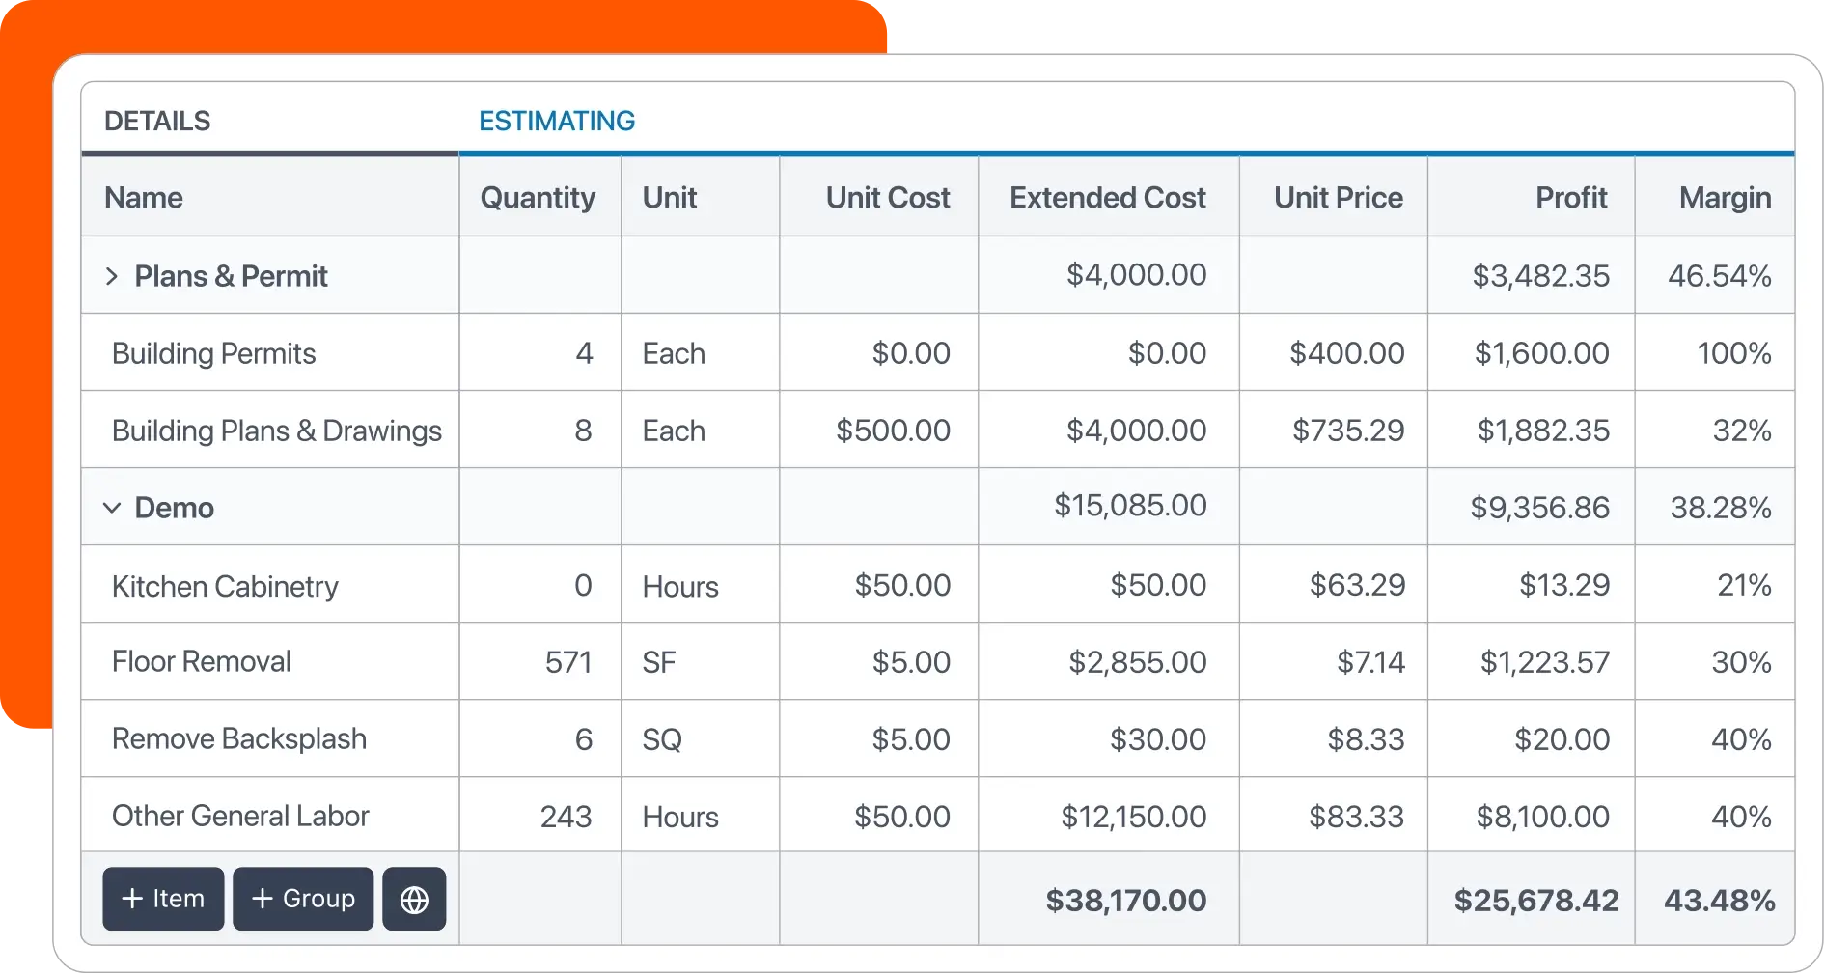Sort by the Margin column header
The image size is (1825, 973).
pyautogui.click(x=1725, y=198)
